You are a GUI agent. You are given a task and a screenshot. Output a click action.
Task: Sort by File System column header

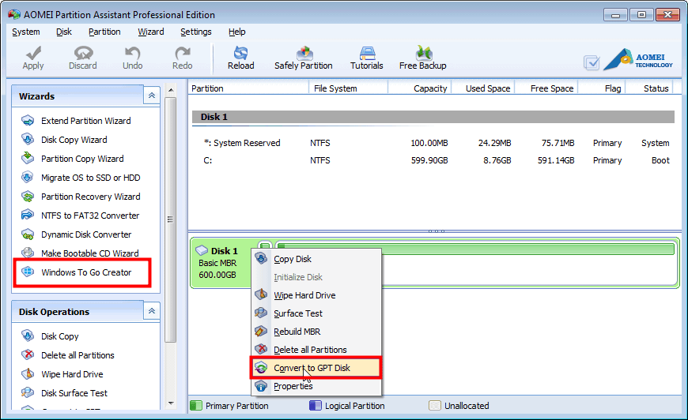point(349,88)
